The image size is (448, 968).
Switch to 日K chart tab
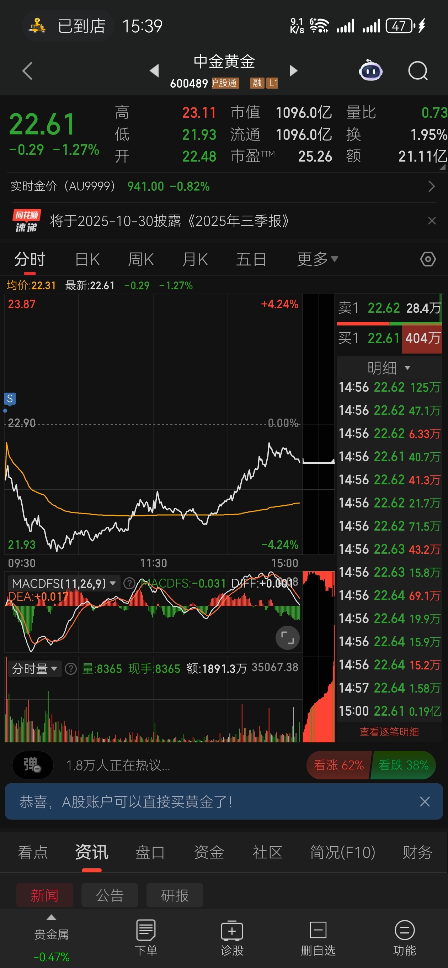pyautogui.click(x=87, y=259)
